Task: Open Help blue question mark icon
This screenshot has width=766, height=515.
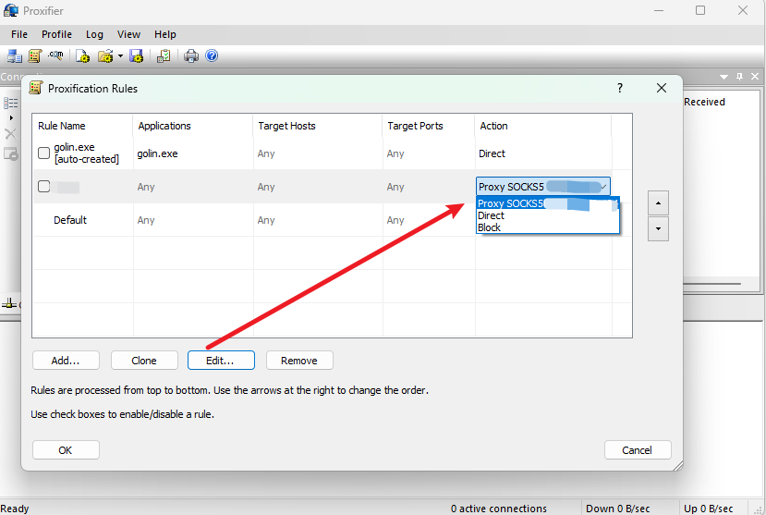Action: click(x=212, y=55)
